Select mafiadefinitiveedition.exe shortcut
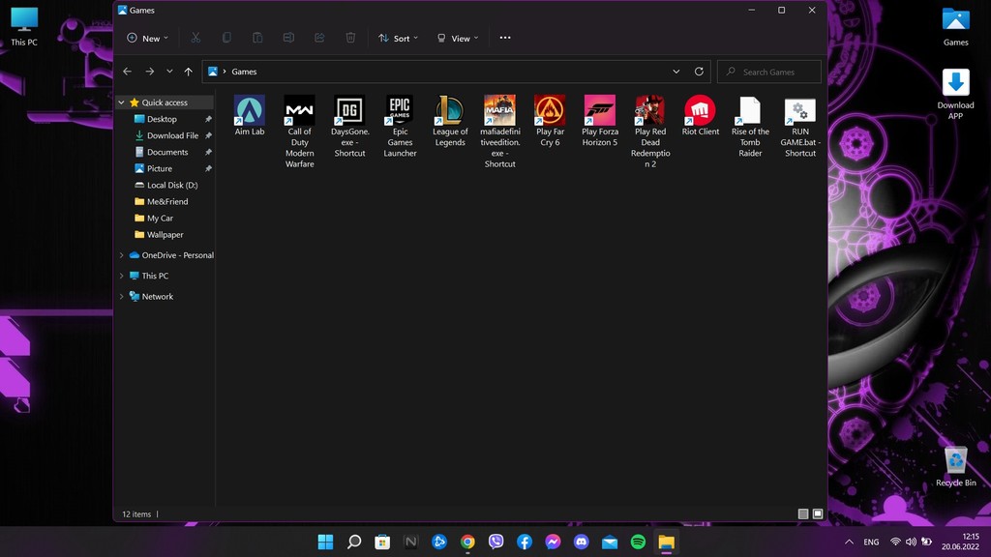 pyautogui.click(x=500, y=132)
